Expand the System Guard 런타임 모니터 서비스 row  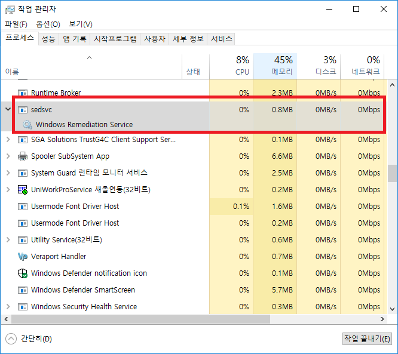point(8,173)
